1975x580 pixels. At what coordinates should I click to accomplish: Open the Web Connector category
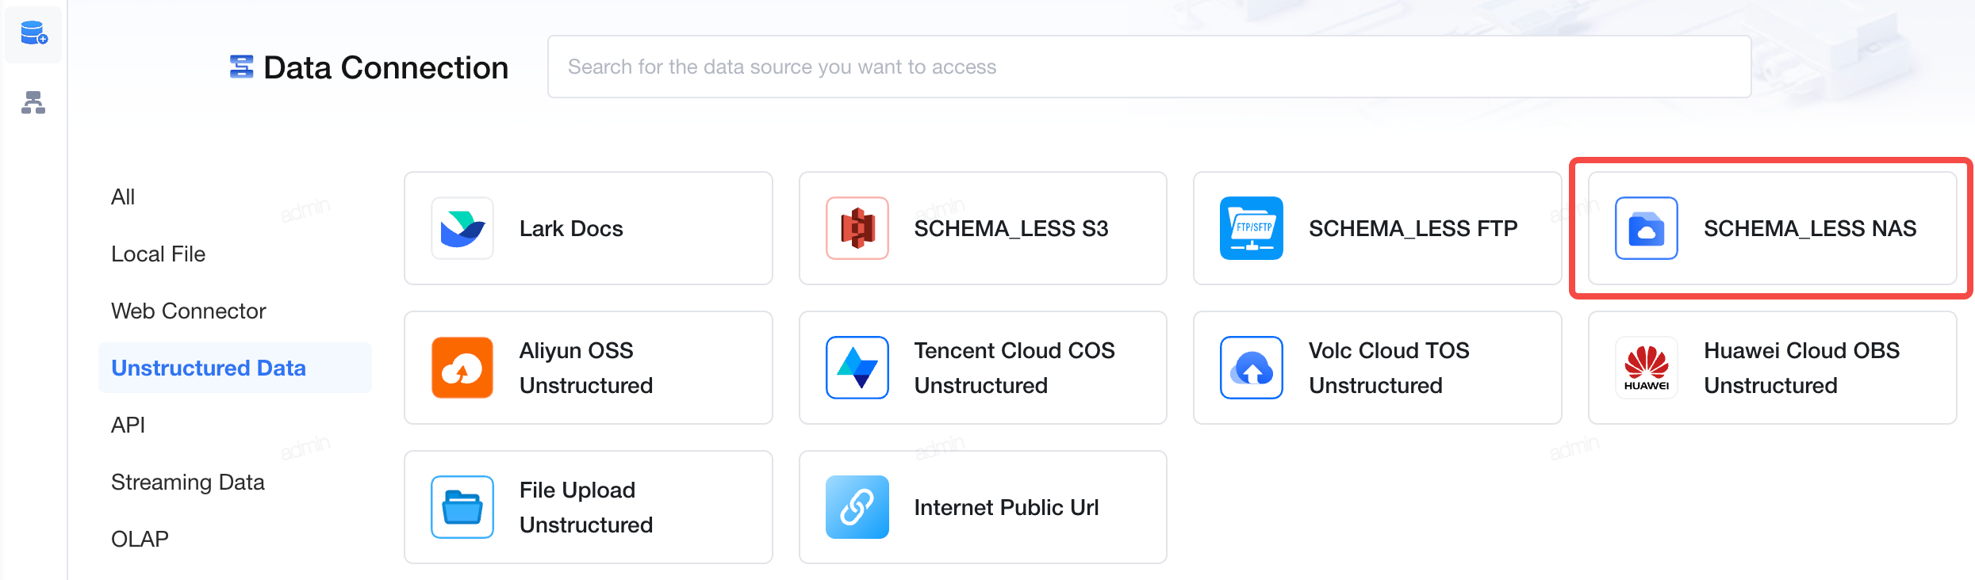pos(188,311)
